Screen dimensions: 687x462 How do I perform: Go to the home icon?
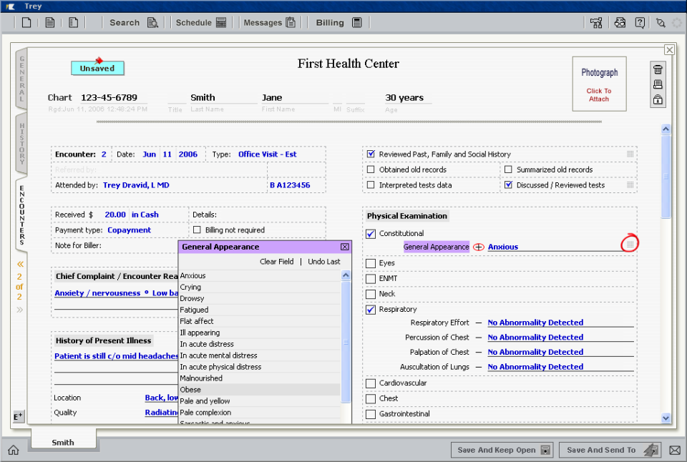(x=14, y=450)
